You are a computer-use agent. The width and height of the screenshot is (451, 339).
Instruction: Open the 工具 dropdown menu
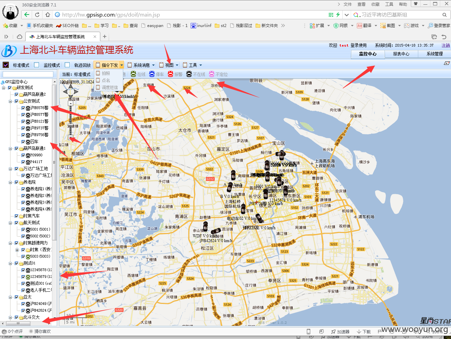(x=192, y=65)
